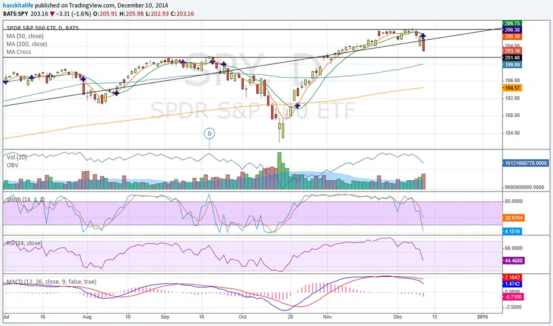Click the OBV value 10121668778.0000 label

tap(526, 163)
